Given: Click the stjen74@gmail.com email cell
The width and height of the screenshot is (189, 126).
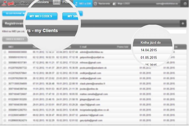Looking at the screenshot, I should pos(90,105).
